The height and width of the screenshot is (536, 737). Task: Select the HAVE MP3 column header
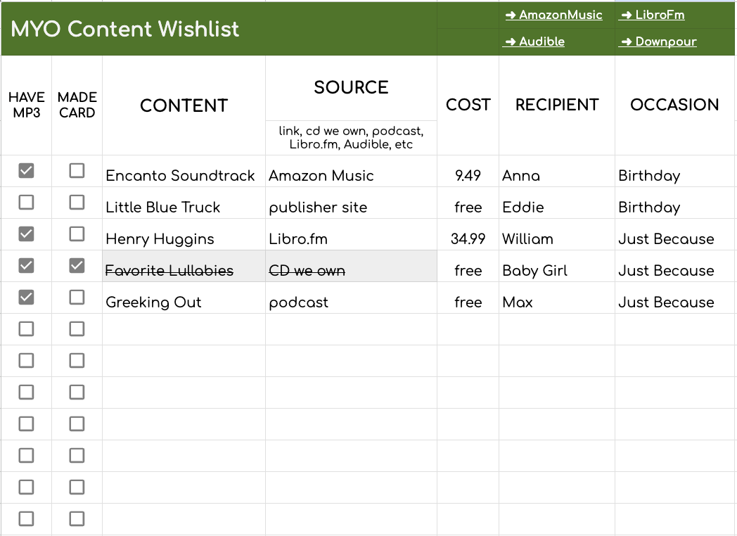[x=26, y=105]
